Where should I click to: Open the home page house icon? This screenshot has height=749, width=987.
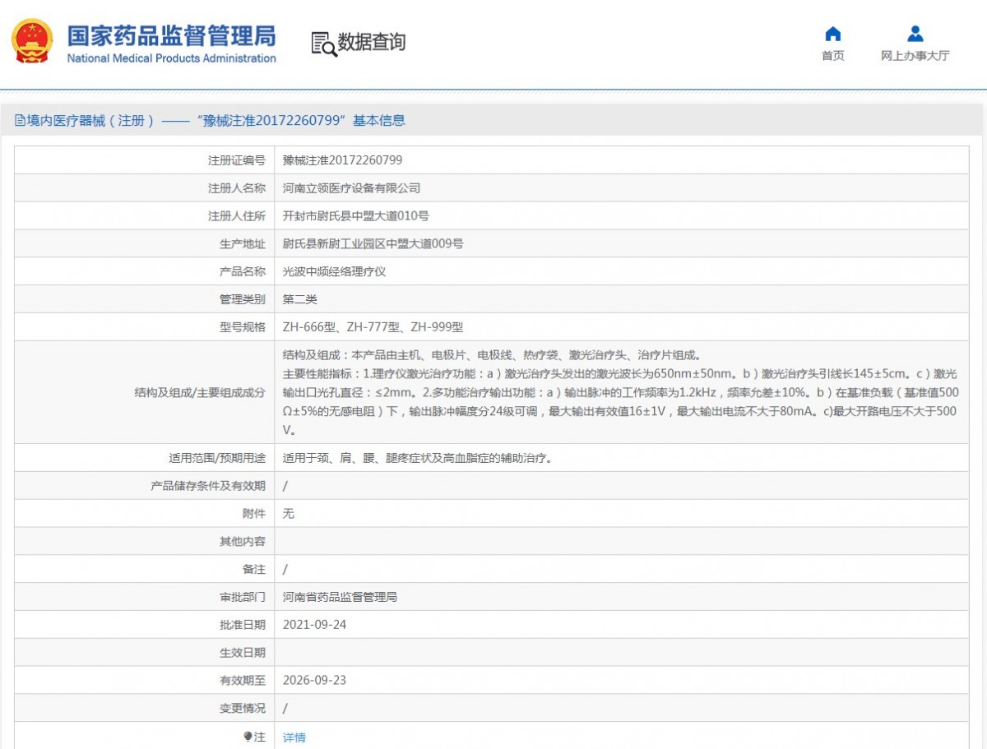coord(832,34)
